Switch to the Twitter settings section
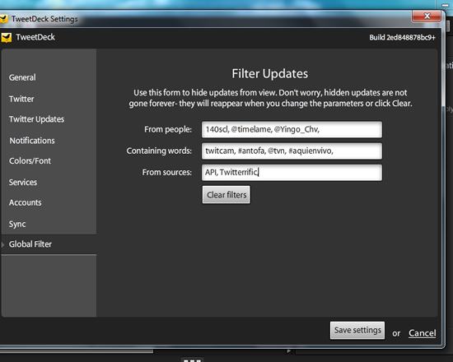Viewport: 453px width, 362px height. click(x=21, y=99)
